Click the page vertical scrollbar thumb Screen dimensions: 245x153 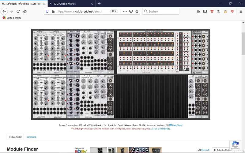click(243, 44)
